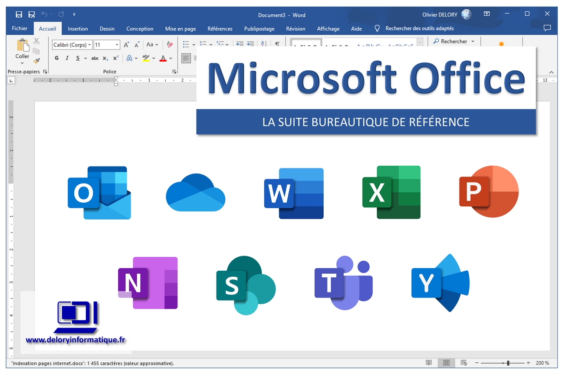This screenshot has width=565, height=374.
Task: Toggle bold G formatting
Action: click(x=57, y=58)
